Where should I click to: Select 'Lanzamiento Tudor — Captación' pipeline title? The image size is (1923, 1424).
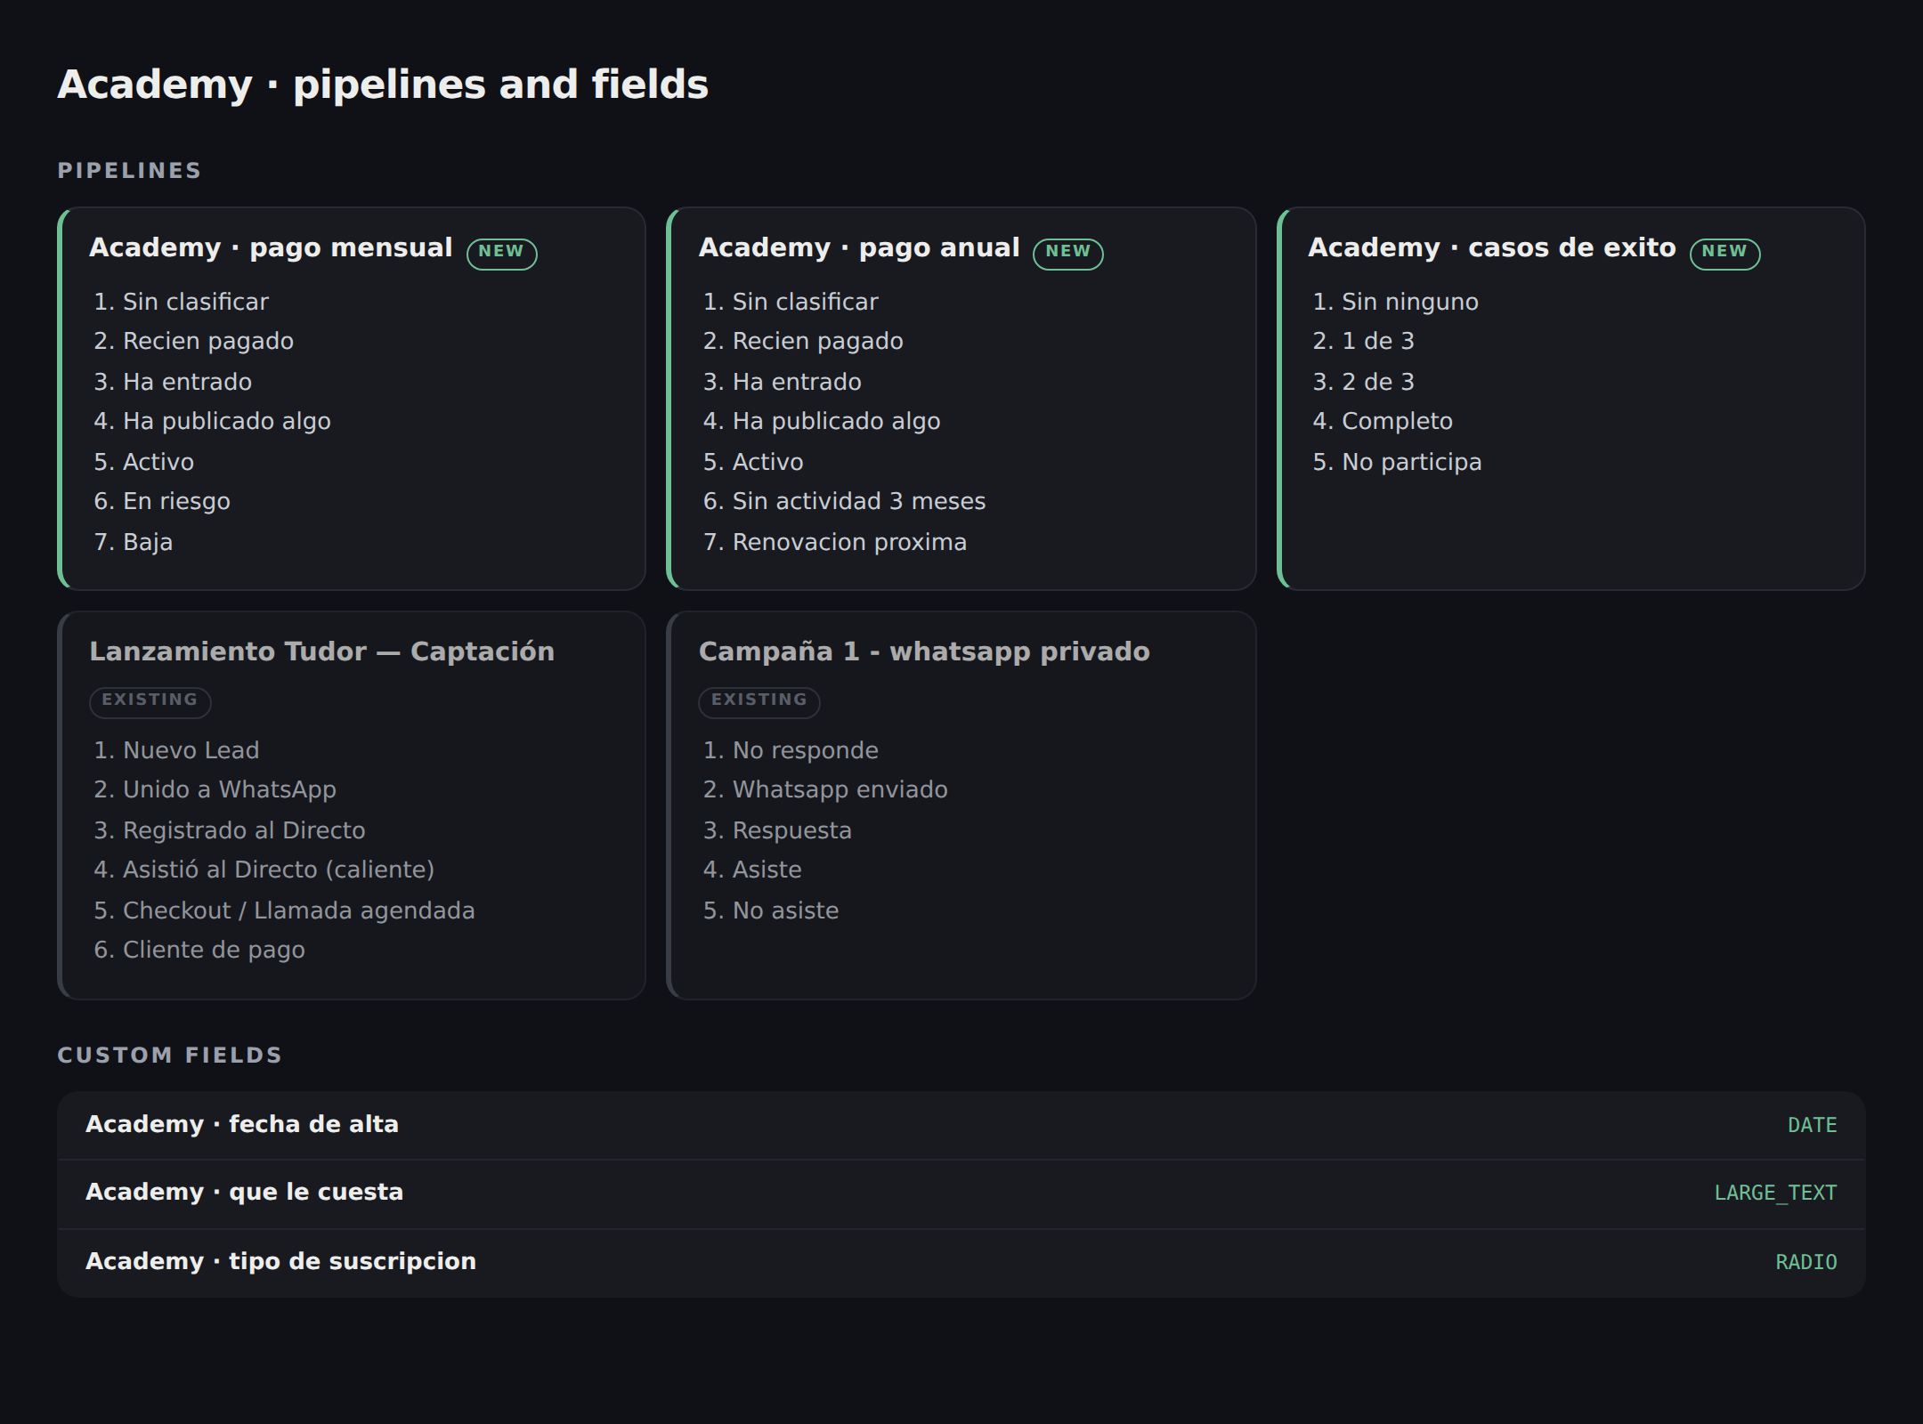[321, 651]
